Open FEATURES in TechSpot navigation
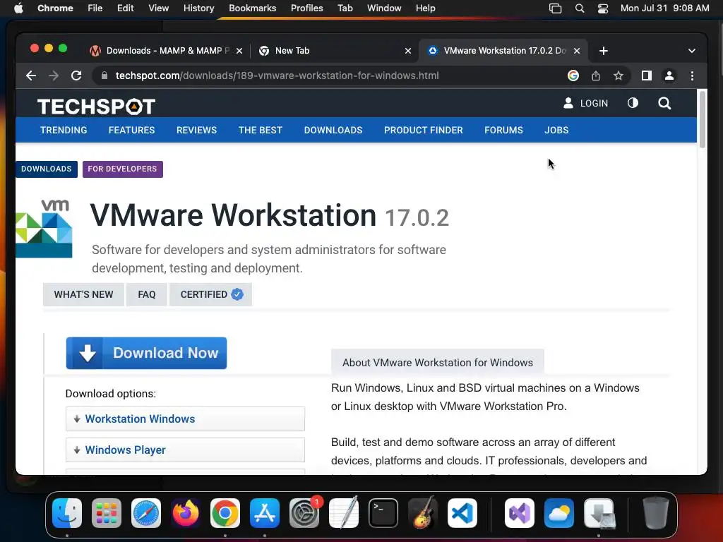The width and height of the screenshot is (723, 542). 132,130
